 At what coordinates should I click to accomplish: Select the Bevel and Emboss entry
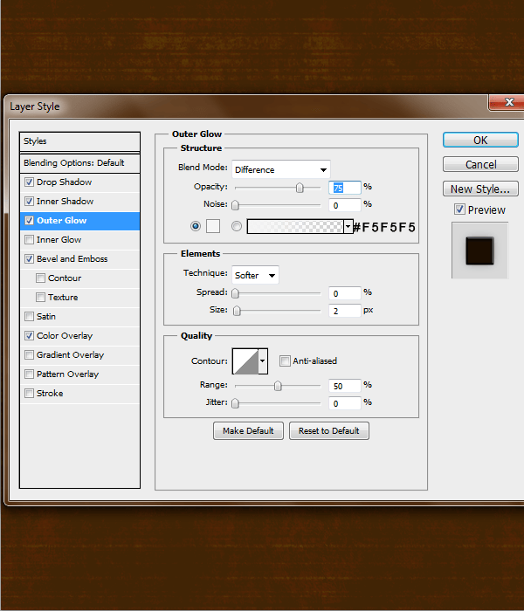click(x=72, y=258)
